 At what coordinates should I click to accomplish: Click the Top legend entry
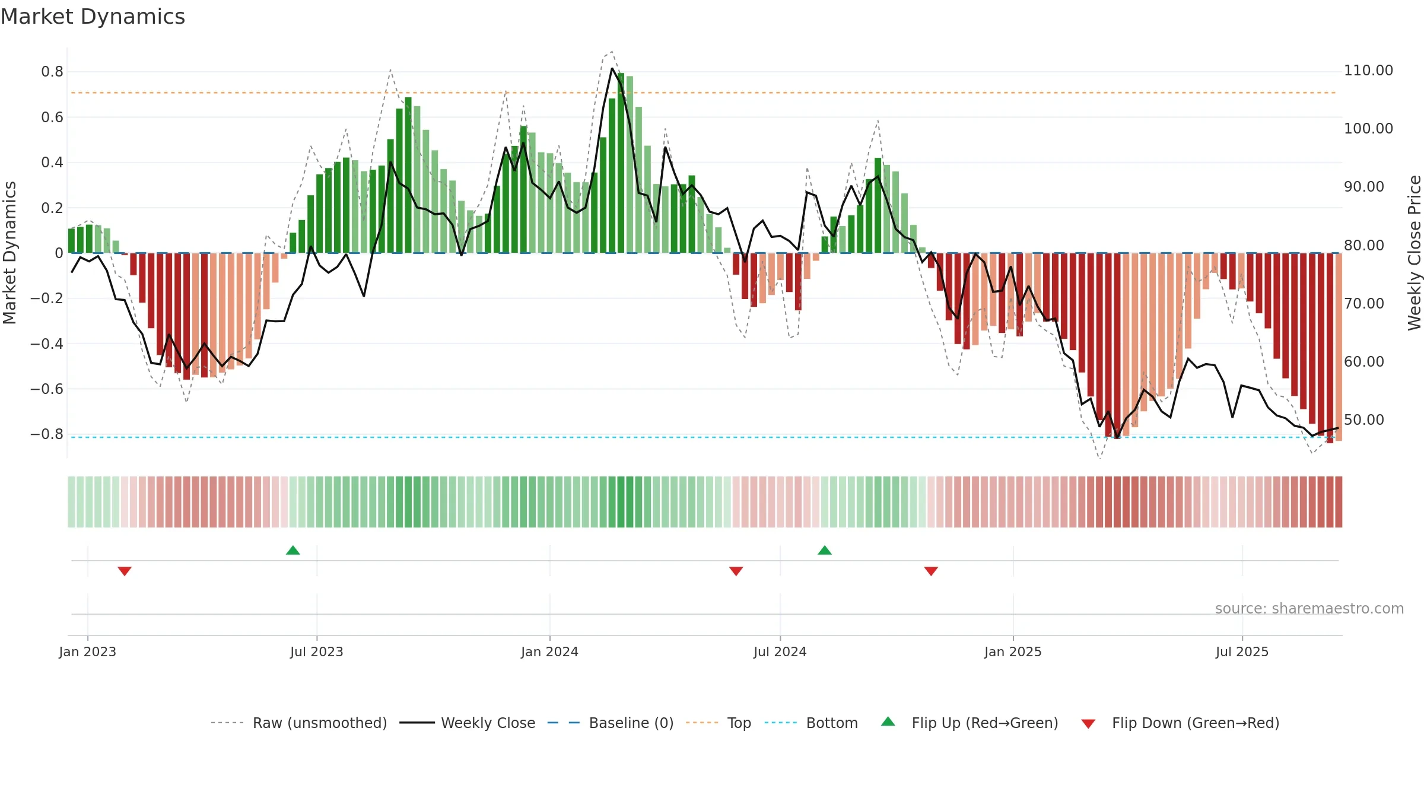(718, 723)
